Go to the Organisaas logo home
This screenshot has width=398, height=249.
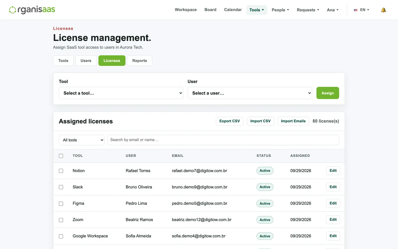click(32, 10)
